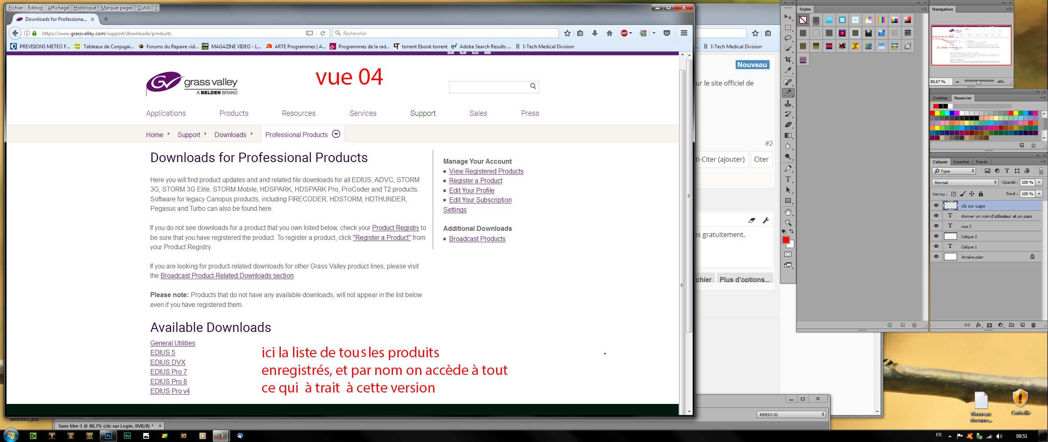Select the Clone Stamp tool
This screenshot has height=442, width=1048.
(x=788, y=104)
